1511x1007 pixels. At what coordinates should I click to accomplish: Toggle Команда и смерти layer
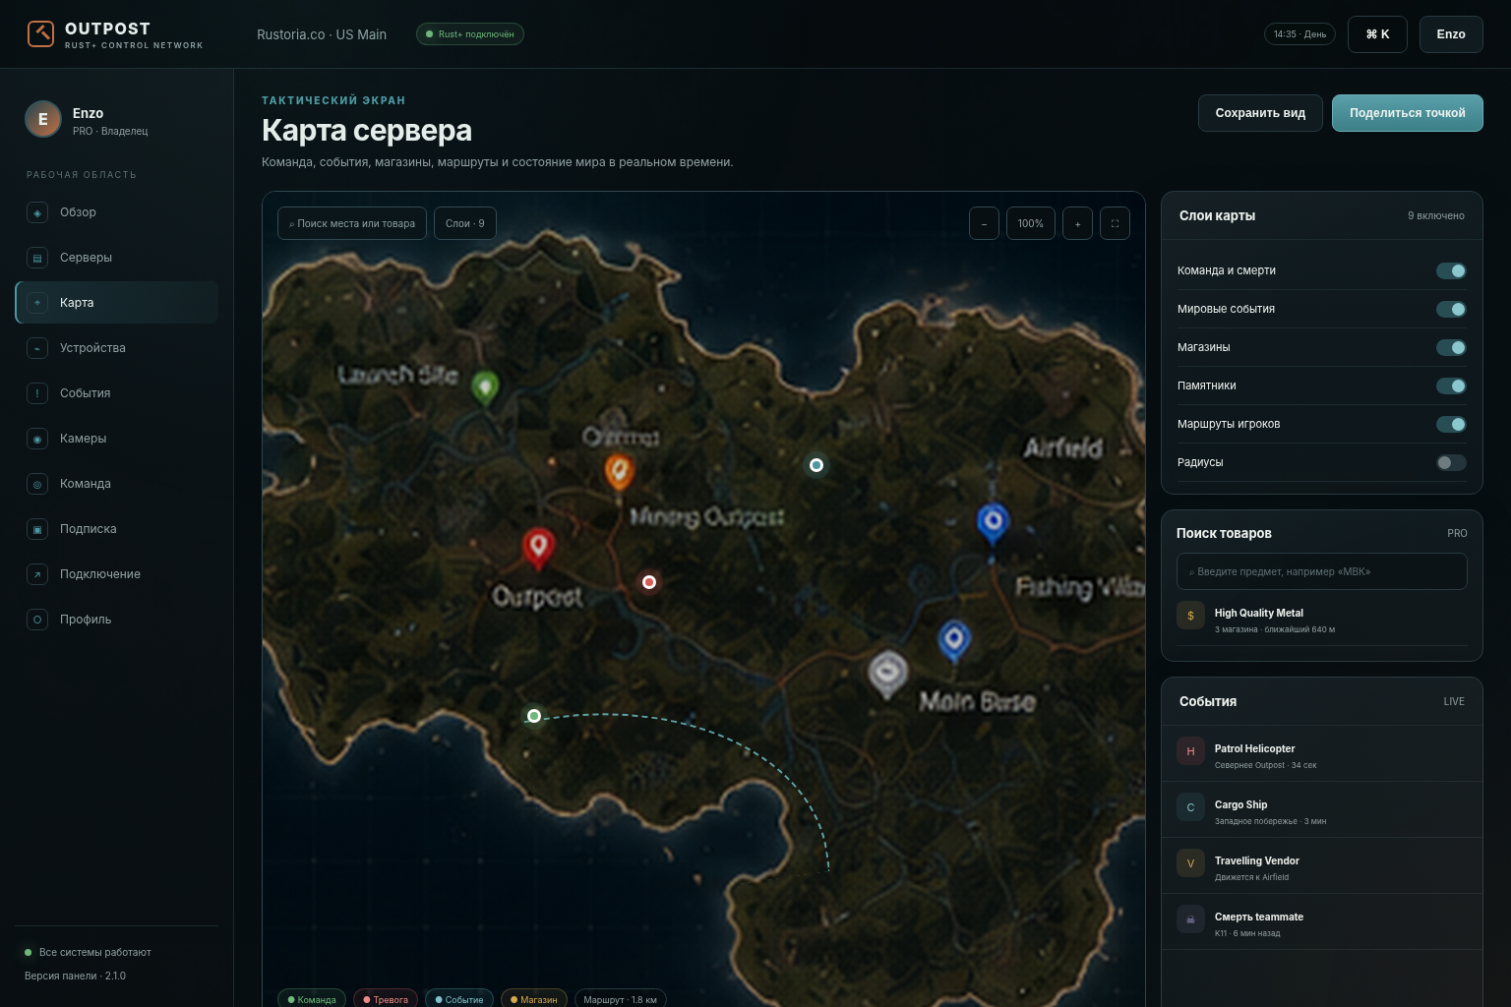pyautogui.click(x=1451, y=270)
